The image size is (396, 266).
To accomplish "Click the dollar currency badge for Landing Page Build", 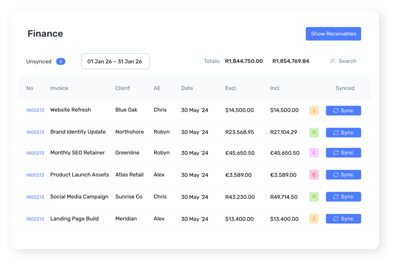I will click(x=314, y=219).
